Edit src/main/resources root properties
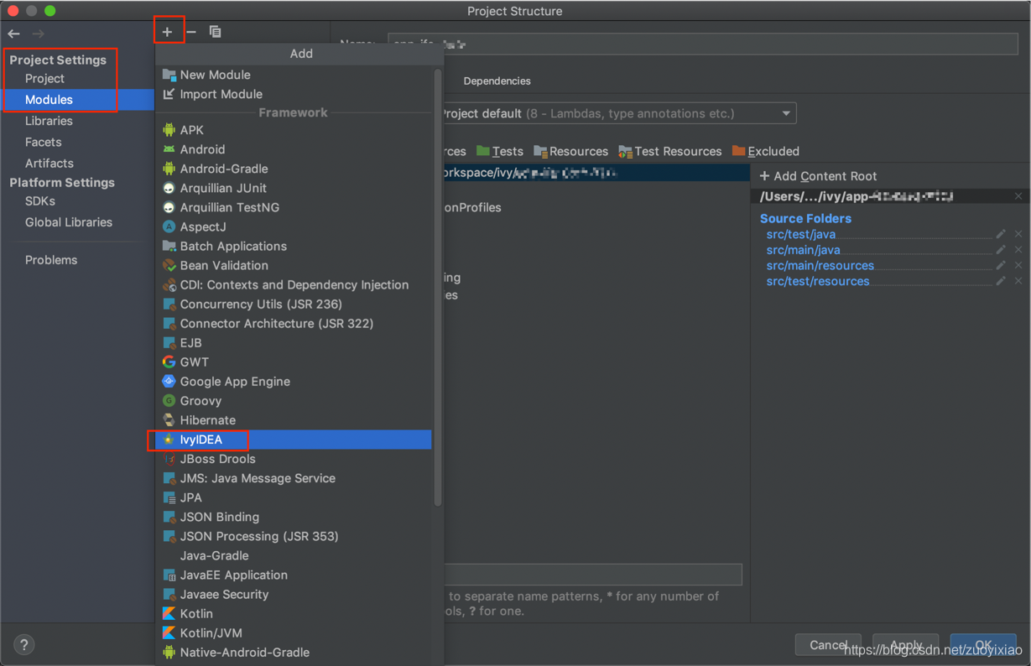 1001,265
